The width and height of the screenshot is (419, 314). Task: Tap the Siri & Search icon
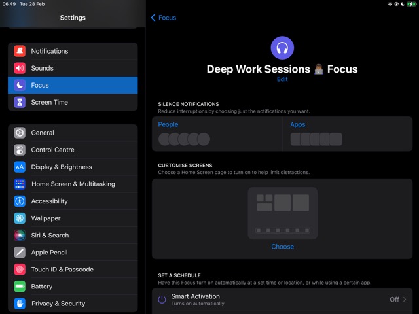click(20, 235)
